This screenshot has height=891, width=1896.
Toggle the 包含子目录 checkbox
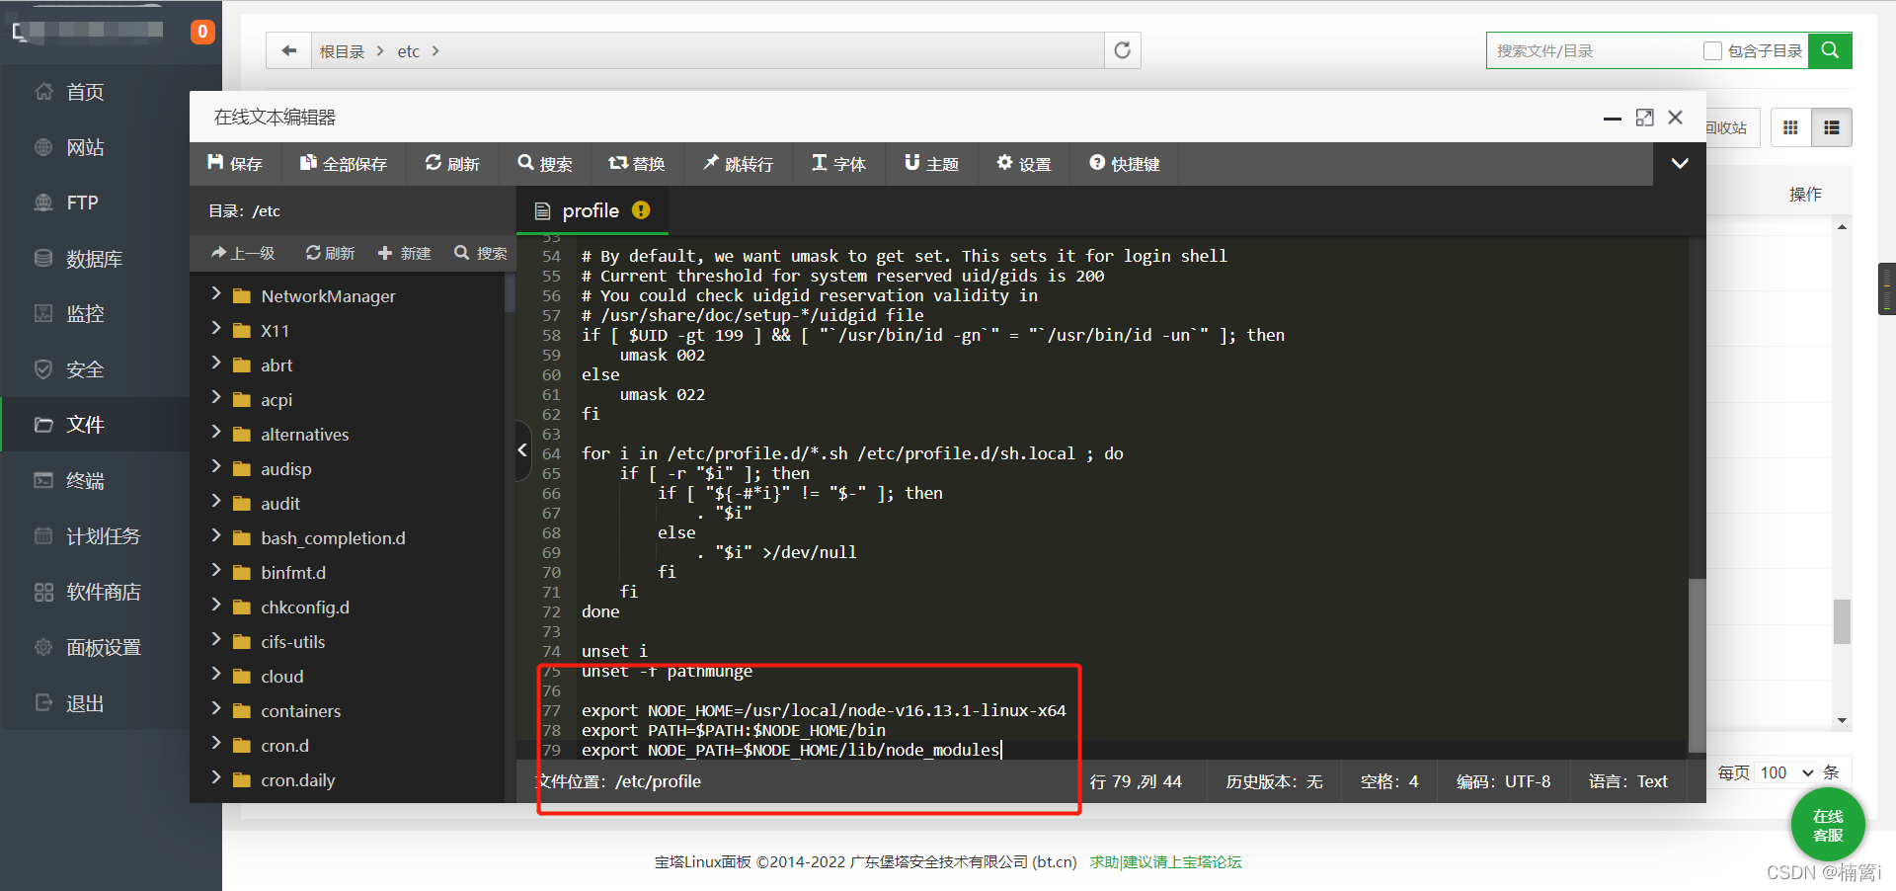pos(1712,51)
